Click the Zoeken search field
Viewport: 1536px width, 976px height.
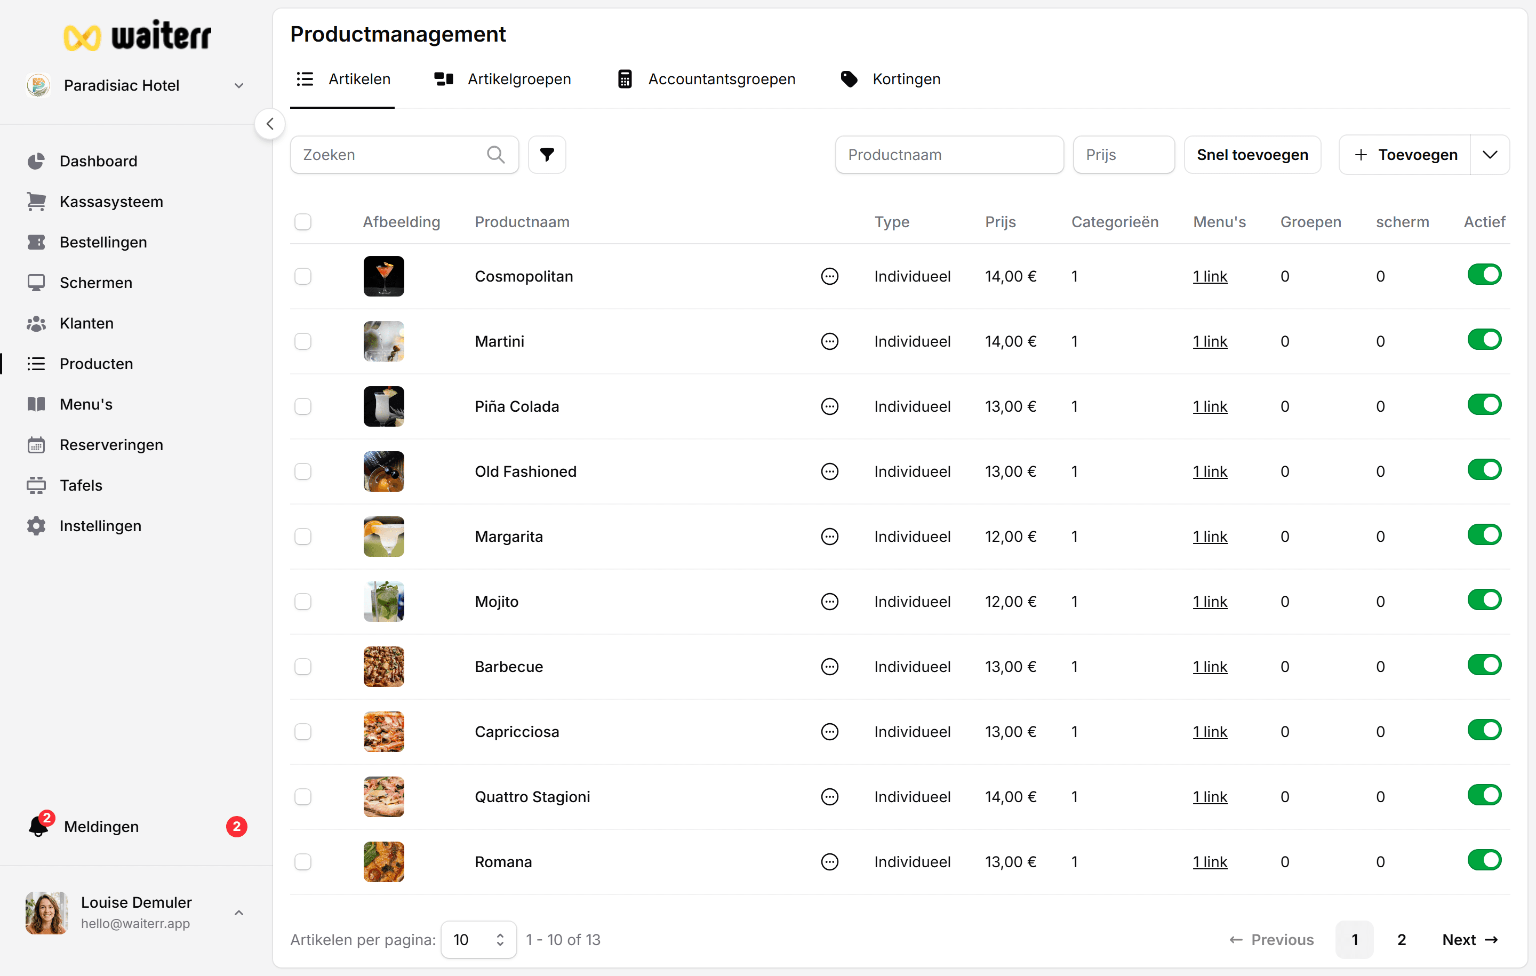click(x=404, y=154)
